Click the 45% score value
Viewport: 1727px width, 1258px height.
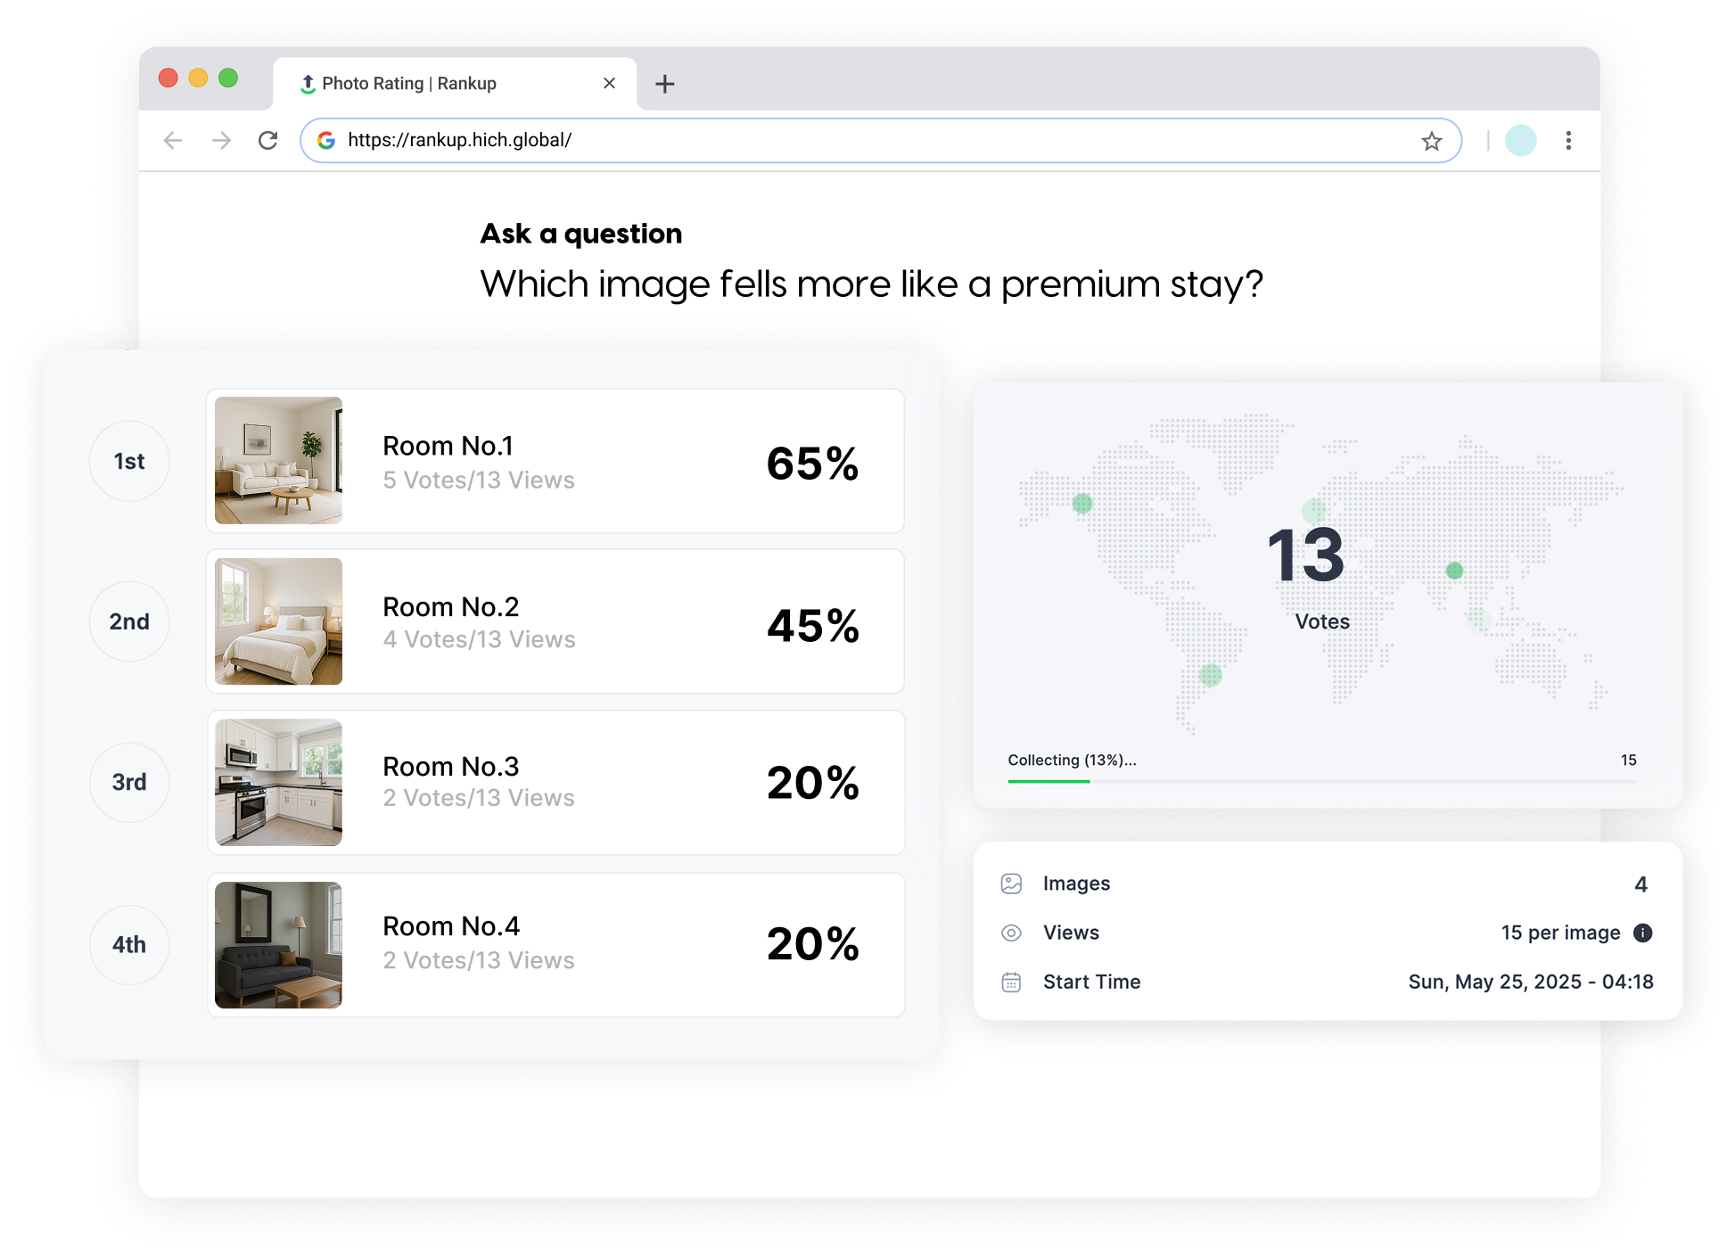[x=812, y=625]
